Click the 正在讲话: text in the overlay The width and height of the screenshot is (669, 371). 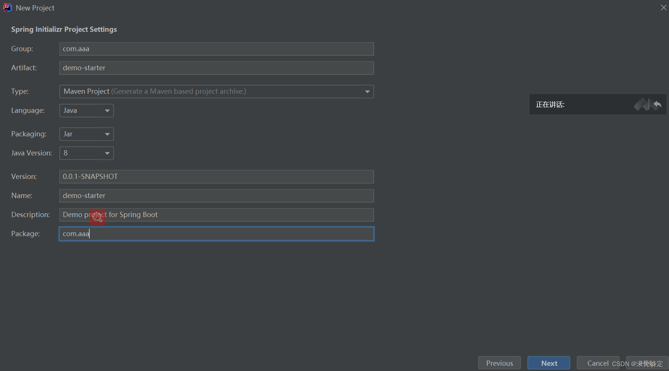[x=550, y=105]
